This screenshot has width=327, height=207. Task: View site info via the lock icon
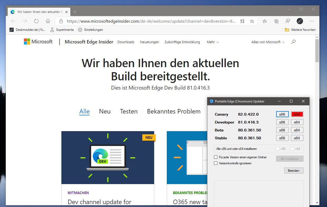click(61, 21)
